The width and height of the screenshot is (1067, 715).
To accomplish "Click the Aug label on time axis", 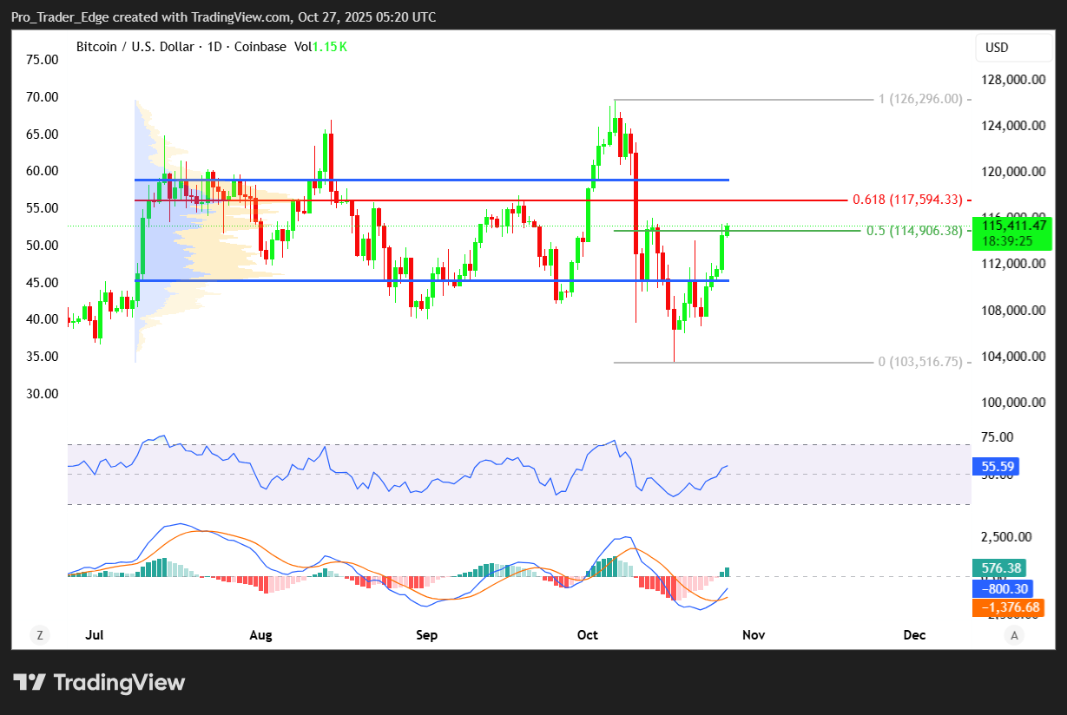I will [x=260, y=635].
